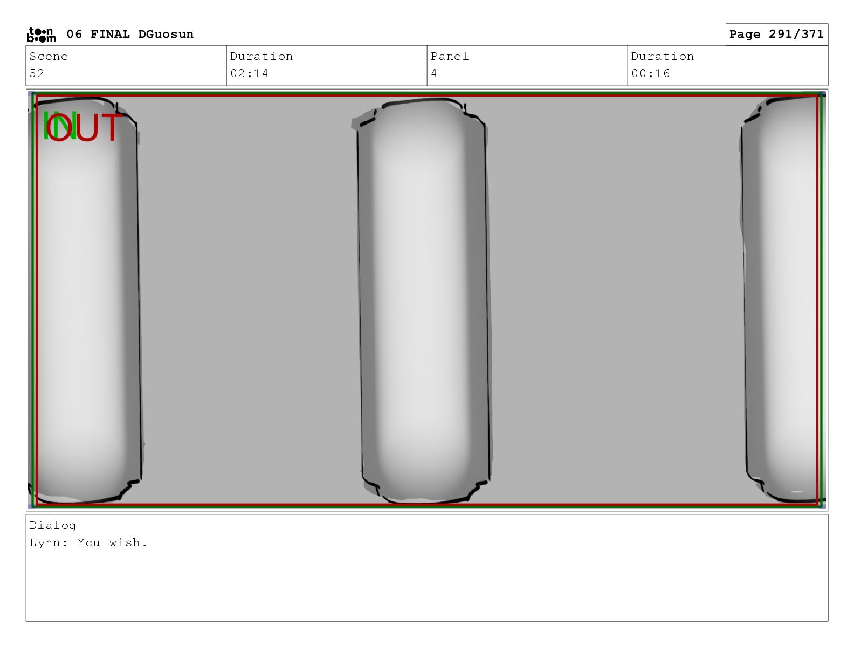Click gray background between left and middle pillars
This screenshot has width=854, height=660.
click(x=248, y=302)
